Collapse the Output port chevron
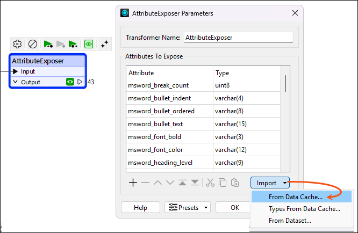The height and width of the screenshot is (233, 358). pos(15,82)
